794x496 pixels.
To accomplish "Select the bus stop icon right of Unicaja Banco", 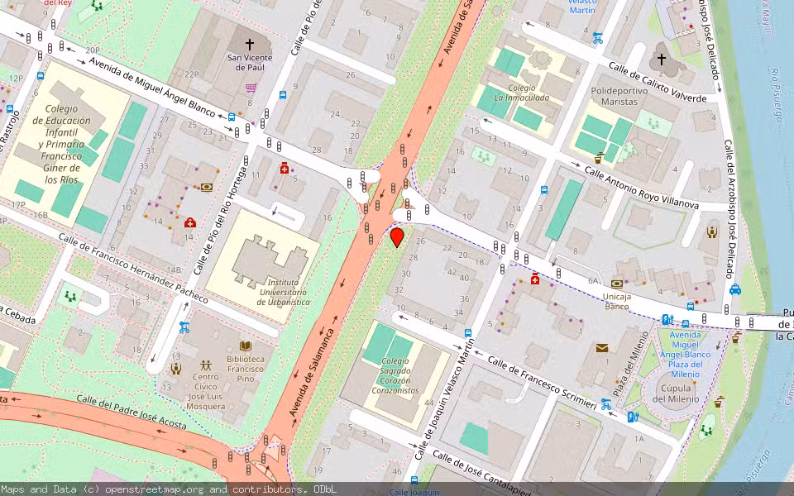I will click(690, 306).
